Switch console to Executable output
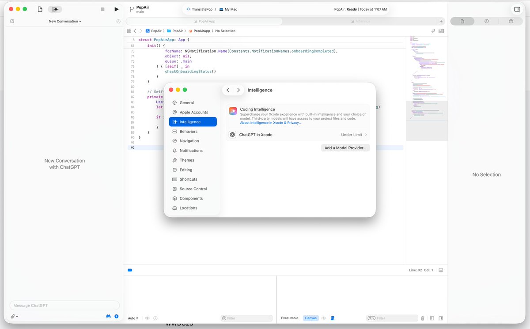This screenshot has height=329, width=530. [290, 318]
